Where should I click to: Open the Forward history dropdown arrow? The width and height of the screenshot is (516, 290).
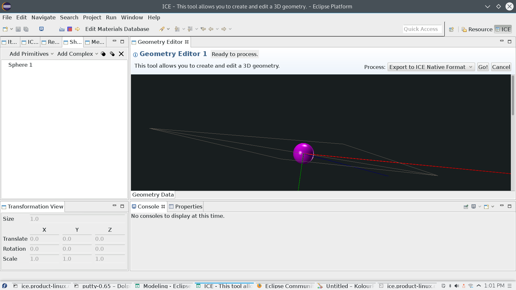click(x=230, y=29)
